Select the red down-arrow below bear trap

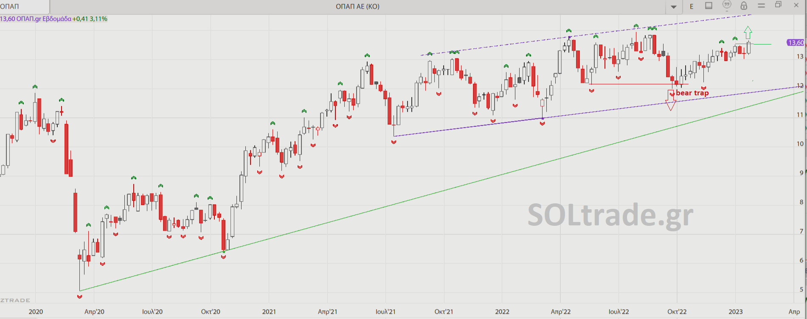click(x=670, y=100)
